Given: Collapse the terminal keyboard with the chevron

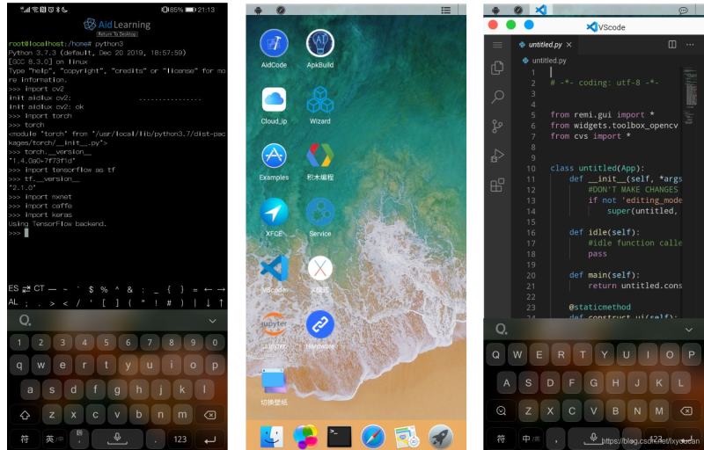Looking at the screenshot, I should [212, 321].
